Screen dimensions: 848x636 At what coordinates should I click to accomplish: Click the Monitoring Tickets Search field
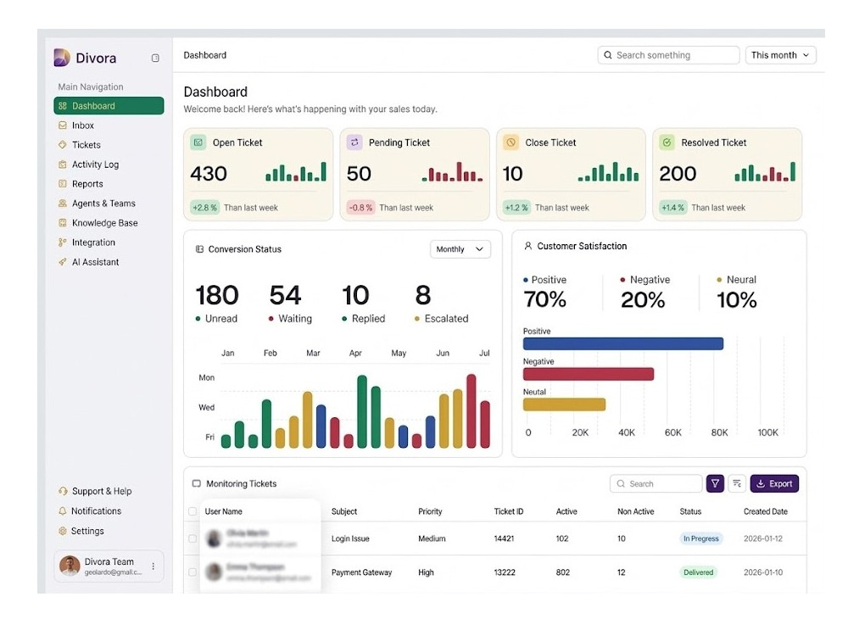click(x=656, y=483)
